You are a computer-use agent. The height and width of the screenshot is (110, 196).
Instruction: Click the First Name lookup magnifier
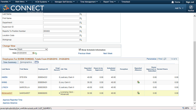pyautogui.click(x=81, y=18)
